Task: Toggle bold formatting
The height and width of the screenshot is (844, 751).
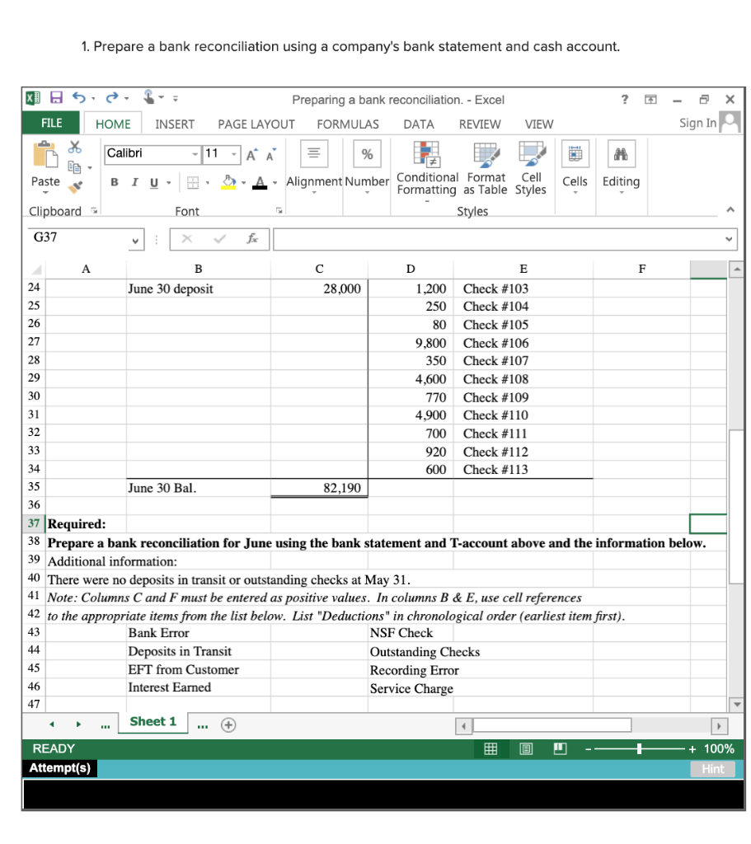Action: [x=114, y=181]
